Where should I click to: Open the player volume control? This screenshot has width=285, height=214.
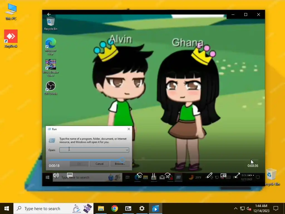click(56, 175)
